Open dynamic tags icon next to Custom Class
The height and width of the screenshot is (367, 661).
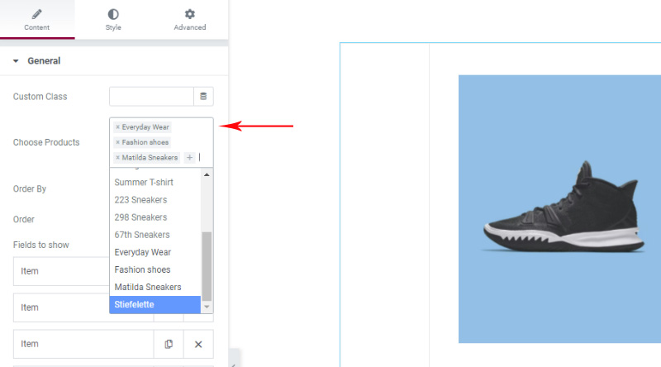click(203, 97)
